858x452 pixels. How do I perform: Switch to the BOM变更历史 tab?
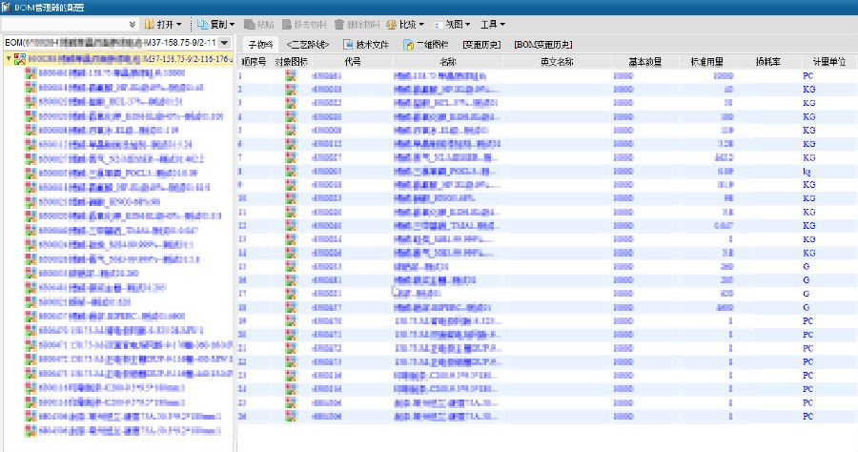tap(542, 45)
